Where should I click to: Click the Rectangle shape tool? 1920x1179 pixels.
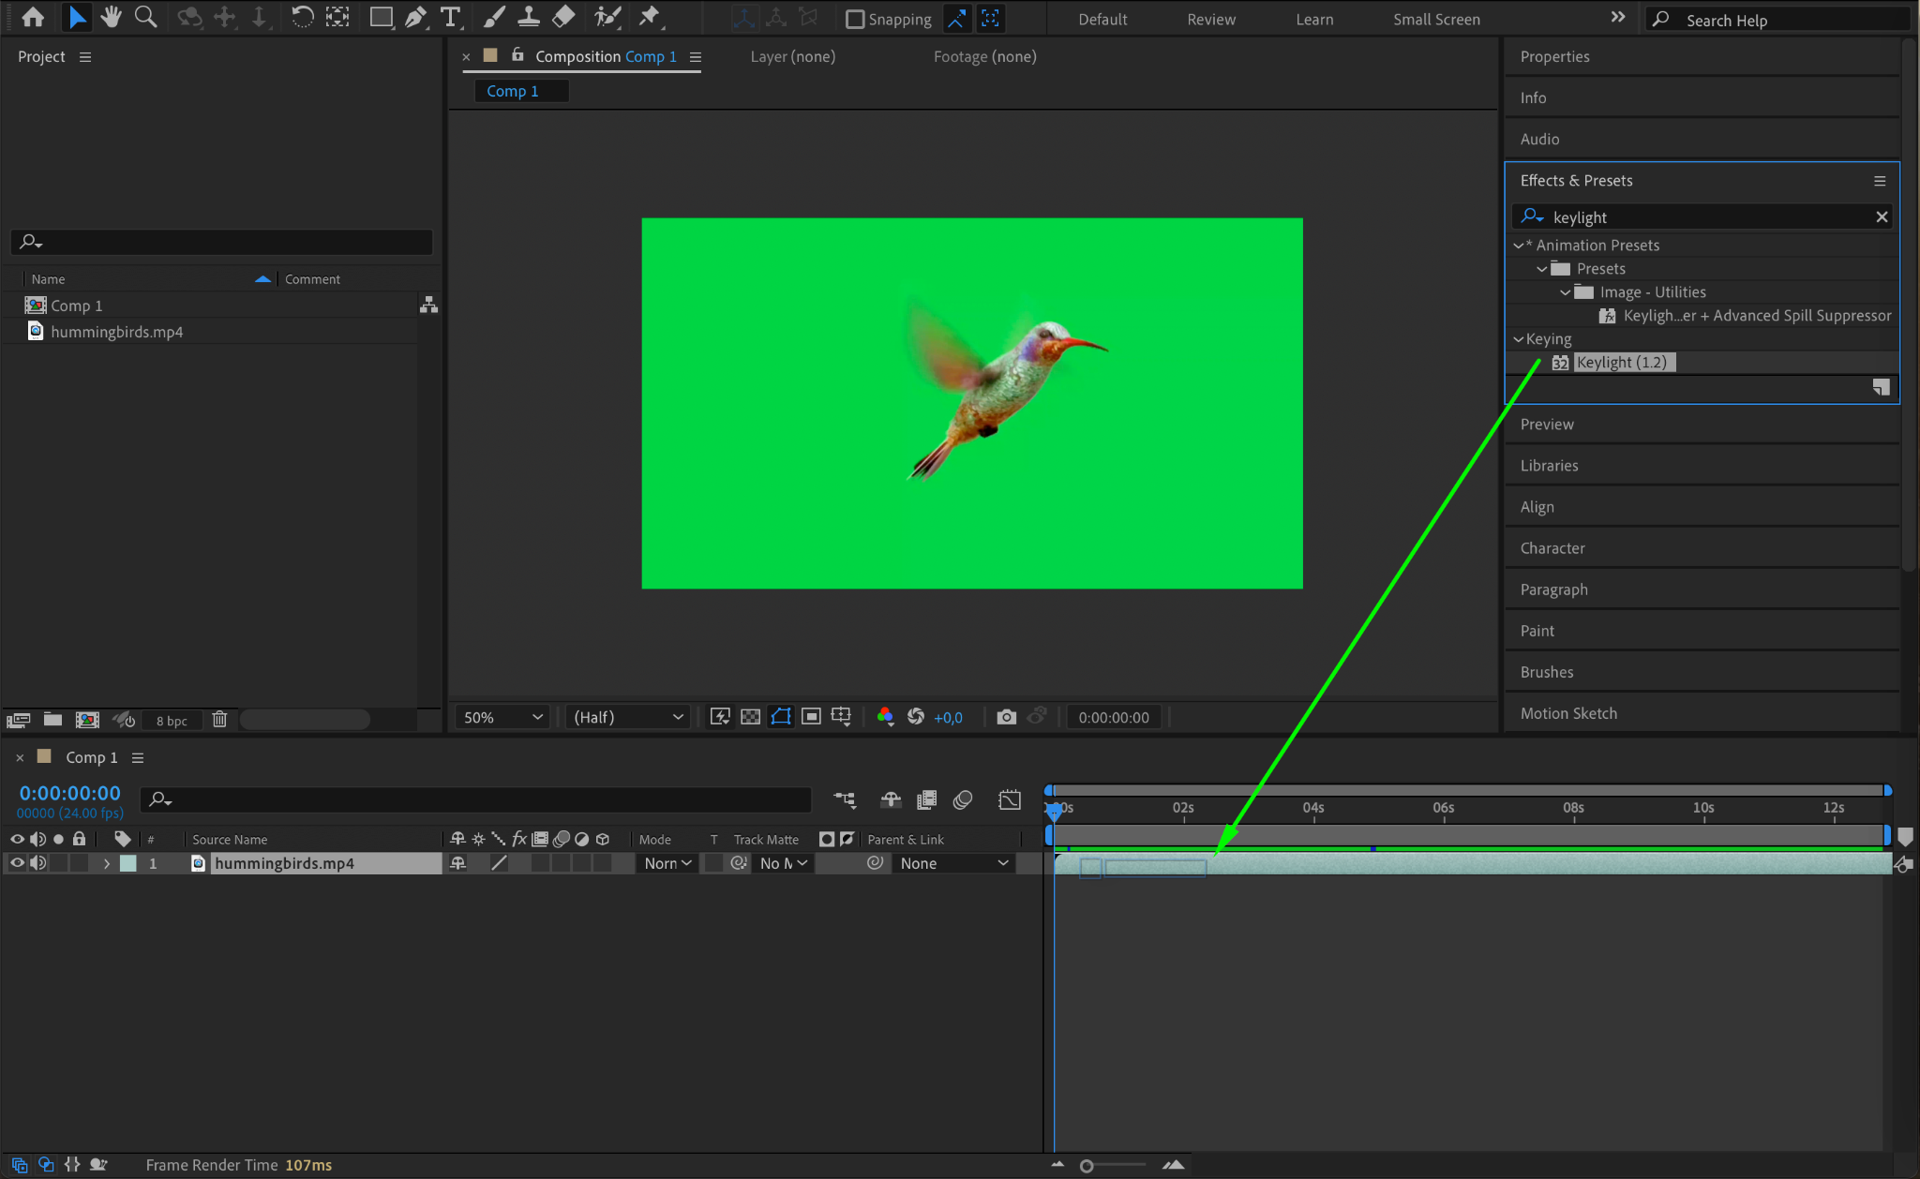pyautogui.click(x=381, y=17)
